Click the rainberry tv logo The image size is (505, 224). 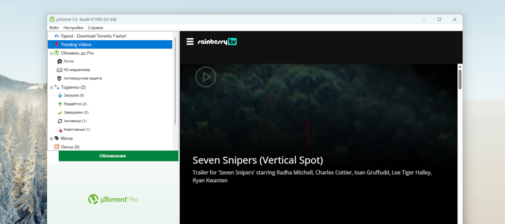[218, 42]
